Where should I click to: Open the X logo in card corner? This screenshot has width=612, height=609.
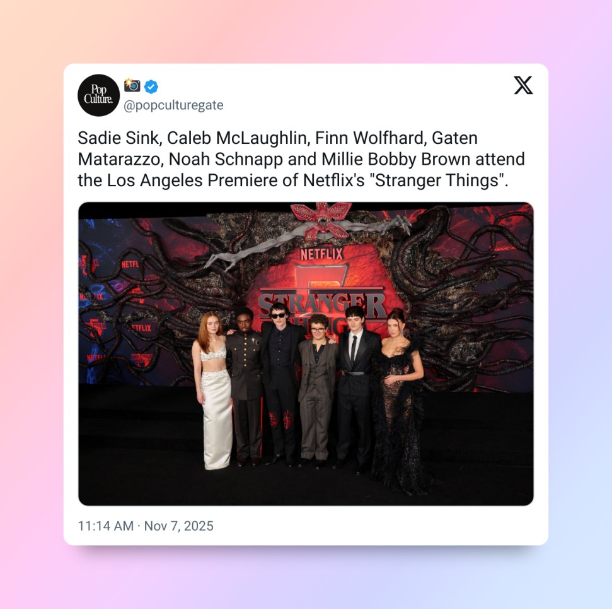tap(523, 85)
